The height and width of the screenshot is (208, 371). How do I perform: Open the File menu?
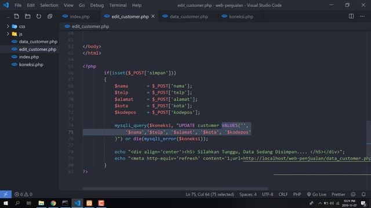(x=18, y=5)
